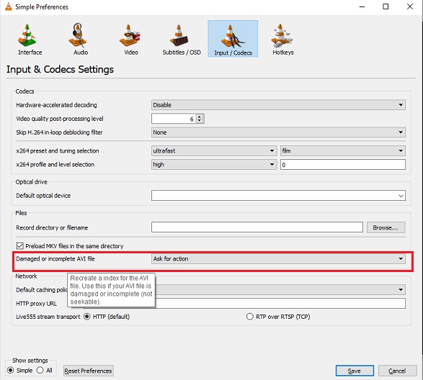This screenshot has height=380, width=423.
Task: Open the x264 profile dropdown showing high
Action: [214, 164]
